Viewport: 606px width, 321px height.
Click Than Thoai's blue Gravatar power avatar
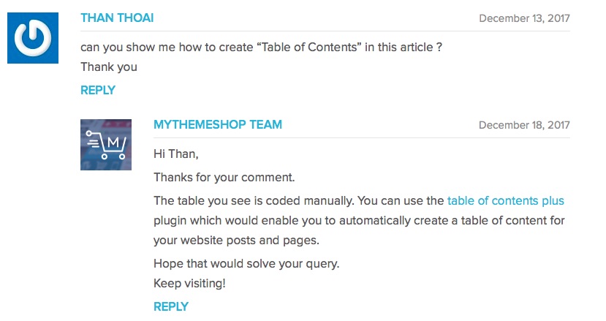(33, 38)
